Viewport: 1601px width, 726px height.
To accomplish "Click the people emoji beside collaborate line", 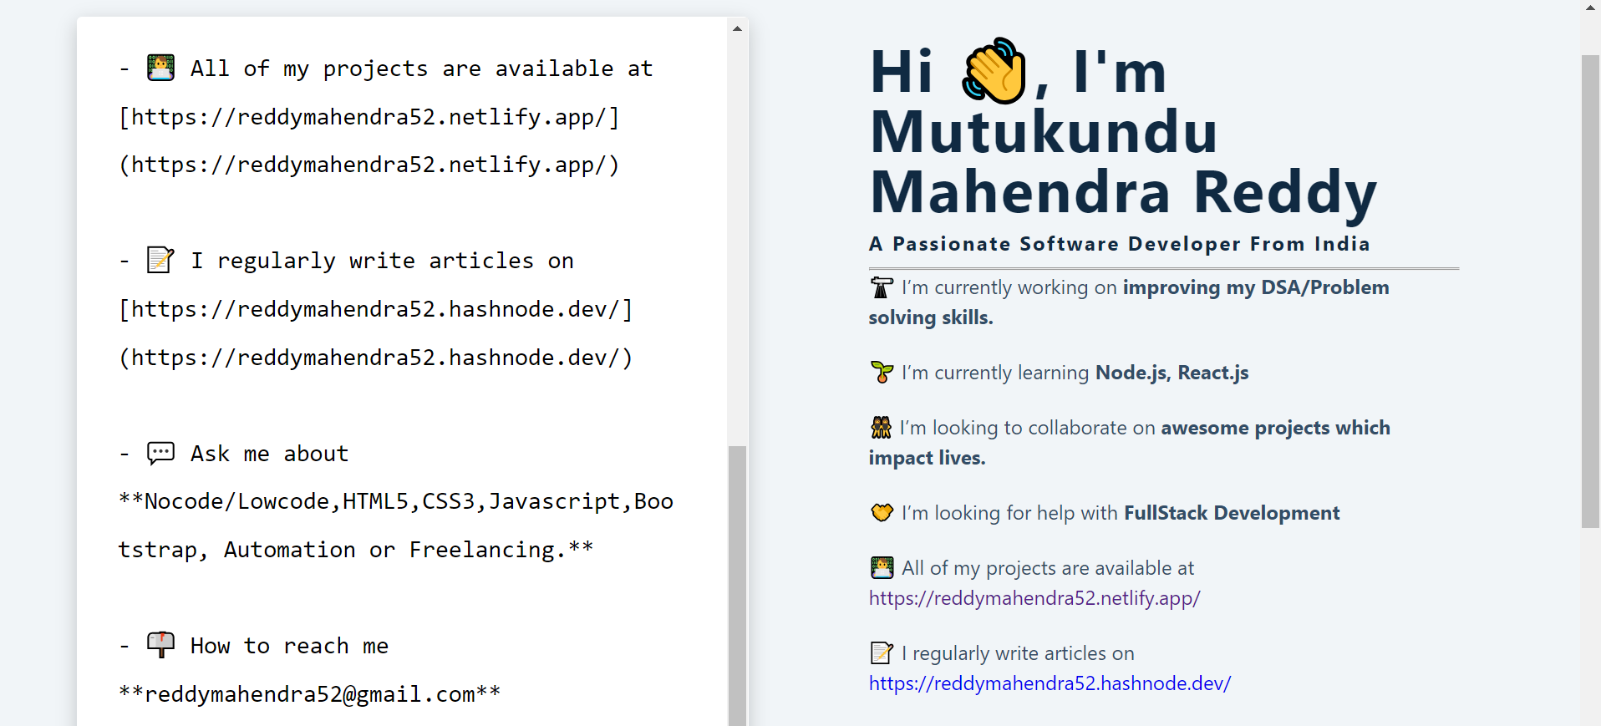I will 881,428.
